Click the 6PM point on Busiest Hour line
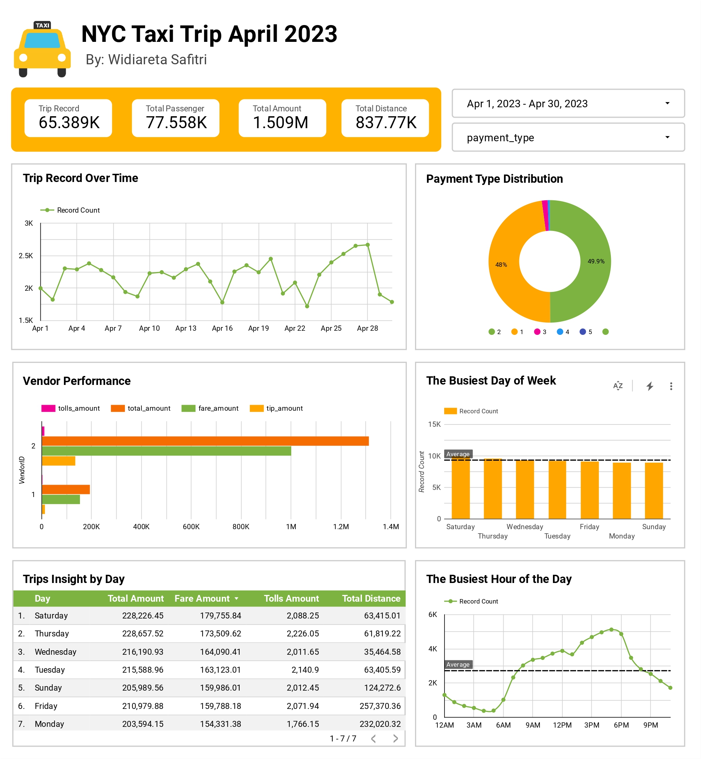 click(621, 634)
